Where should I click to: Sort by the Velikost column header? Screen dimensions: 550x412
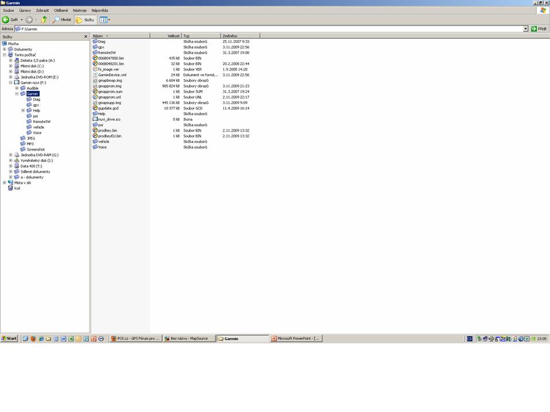tap(166, 36)
